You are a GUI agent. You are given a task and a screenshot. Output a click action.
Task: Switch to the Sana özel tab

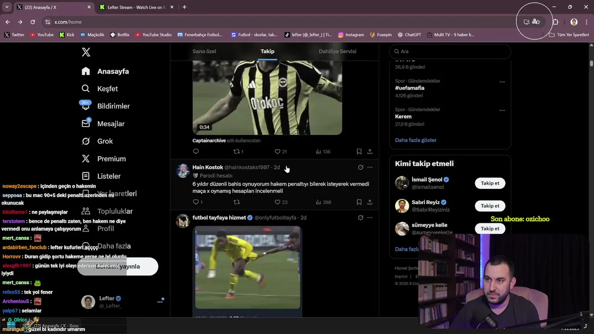click(x=204, y=51)
